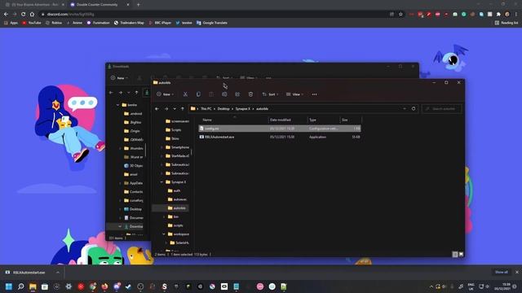Open File Explorer from the taskbar

[33, 286]
